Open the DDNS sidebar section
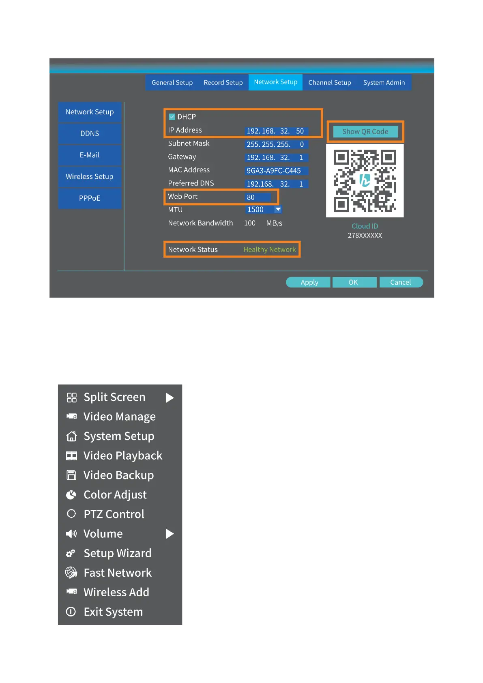This screenshot has width=483, height=683. pyautogui.click(x=90, y=133)
